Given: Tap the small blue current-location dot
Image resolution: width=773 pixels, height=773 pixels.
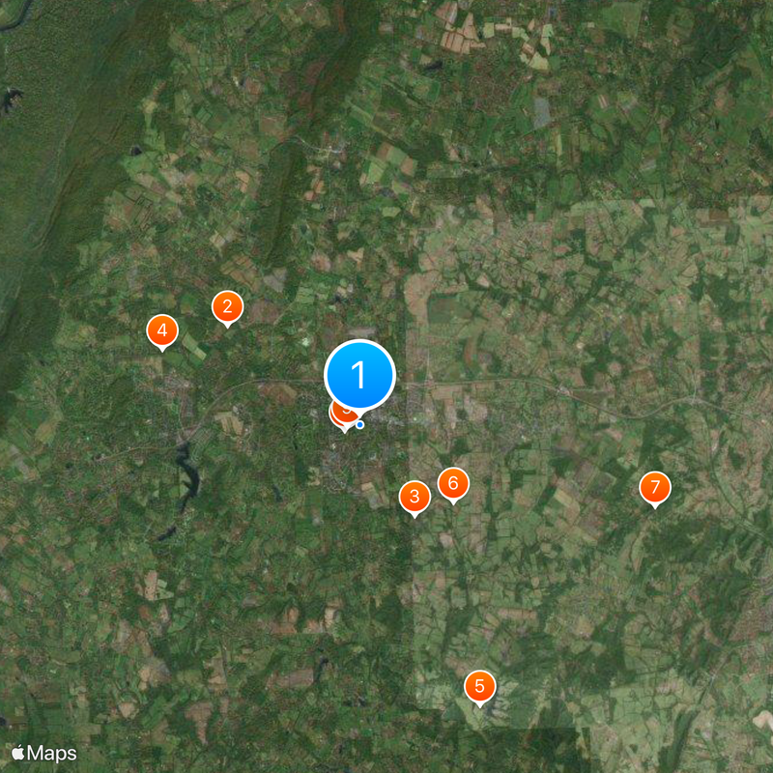Looking at the screenshot, I should tap(360, 424).
